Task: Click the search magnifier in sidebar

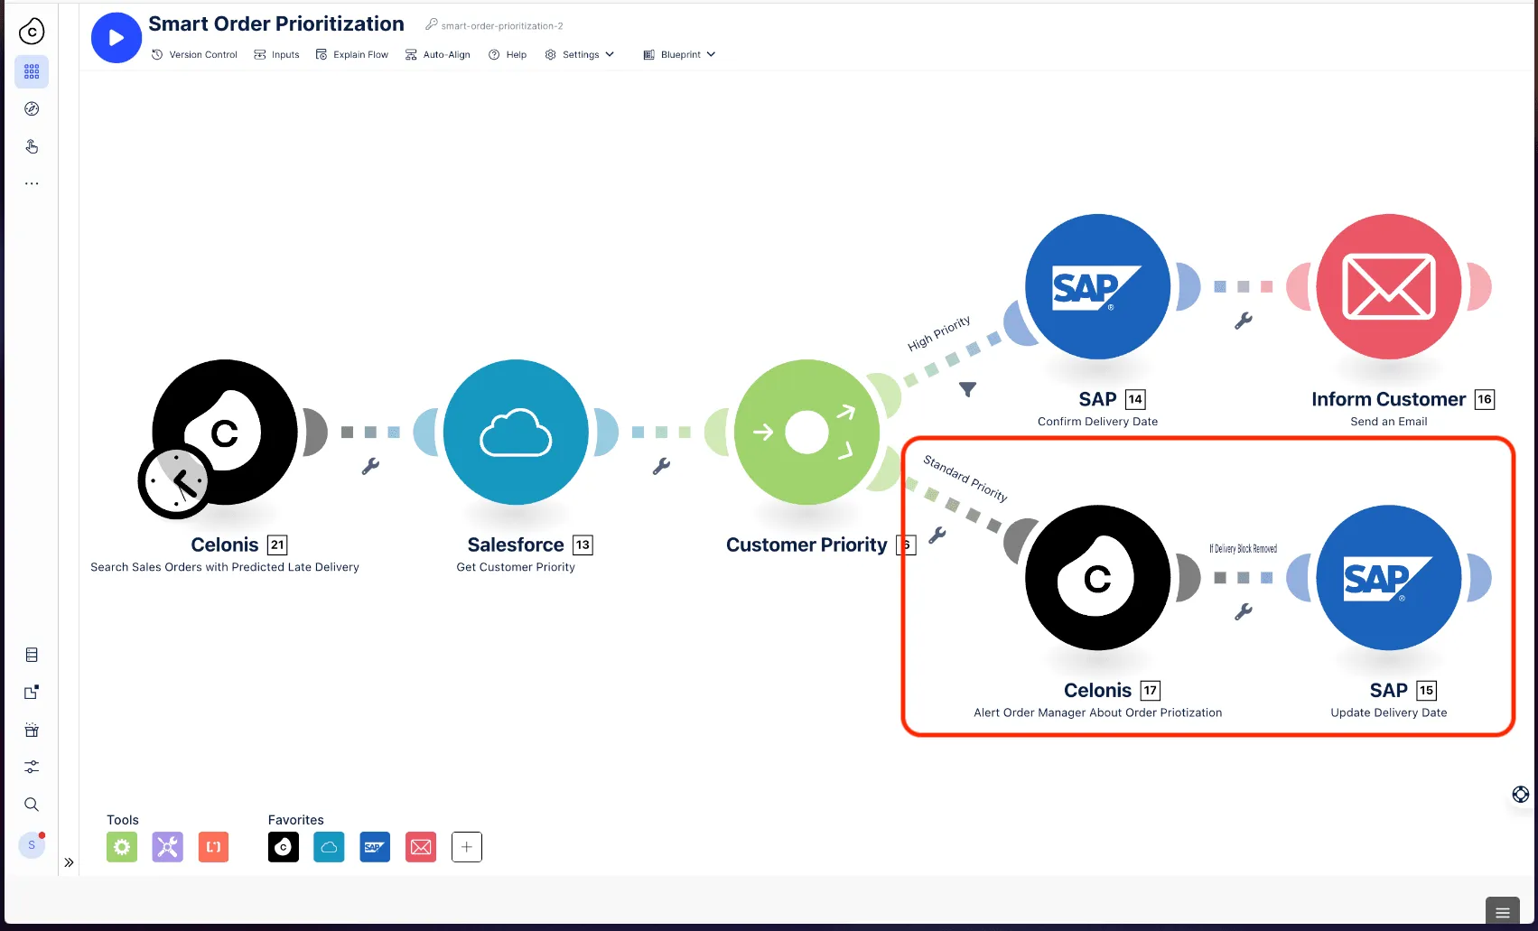Action: pos(32,805)
